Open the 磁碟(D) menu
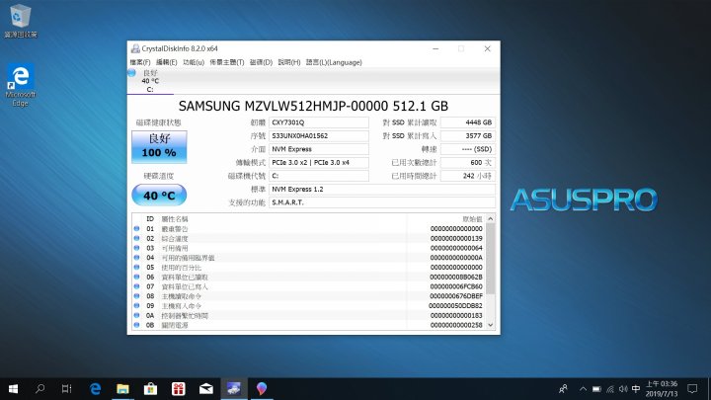The width and height of the screenshot is (711, 400). [x=261, y=62]
